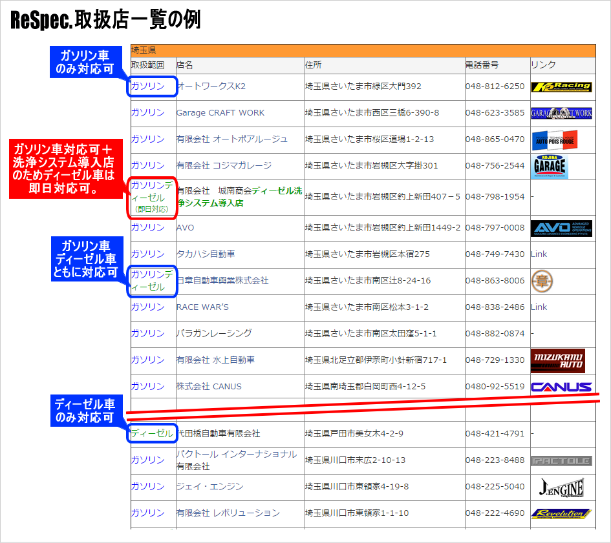Click the 取扱範囲 column header
Screen dimensions: 611x543
coord(147,65)
